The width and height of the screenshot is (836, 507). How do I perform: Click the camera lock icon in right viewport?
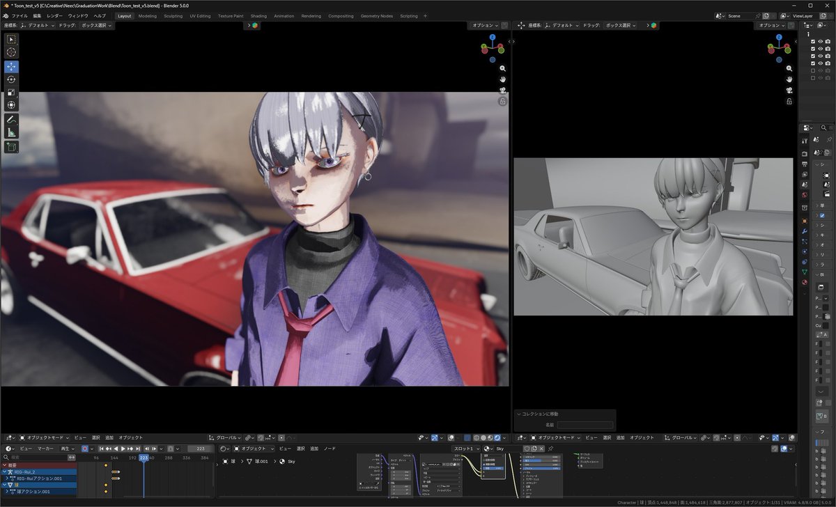(789, 101)
